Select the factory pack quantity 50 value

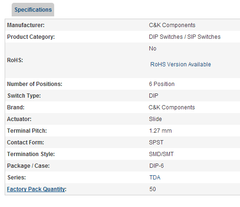point(153,189)
